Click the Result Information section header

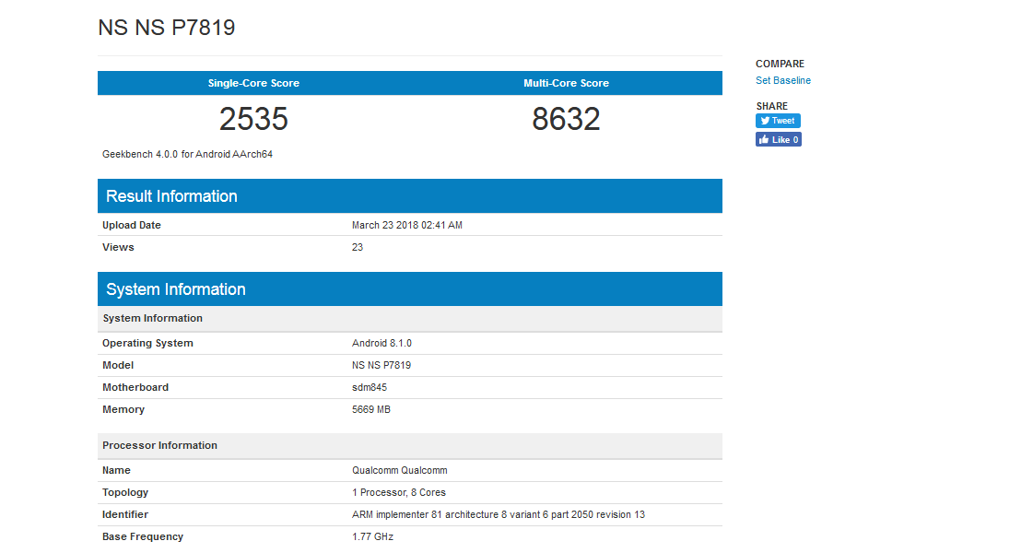click(x=171, y=196)
